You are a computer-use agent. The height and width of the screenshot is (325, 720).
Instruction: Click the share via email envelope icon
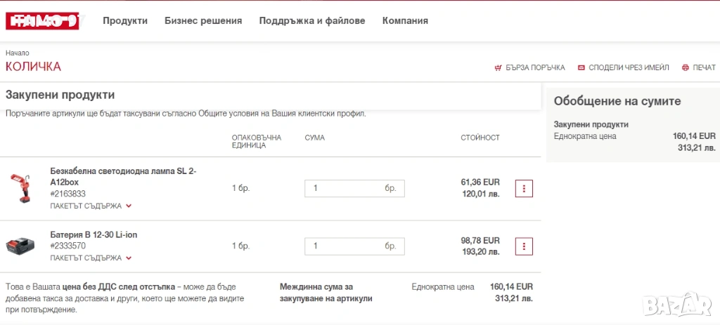[581, 68]
